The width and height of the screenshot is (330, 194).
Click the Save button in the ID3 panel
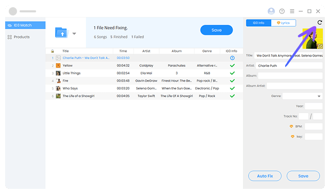point(303,176)
